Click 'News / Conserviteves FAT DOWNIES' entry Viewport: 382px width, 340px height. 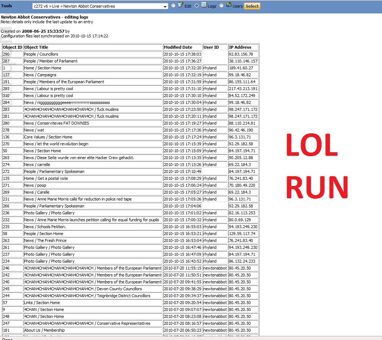(x=56, y=123)
